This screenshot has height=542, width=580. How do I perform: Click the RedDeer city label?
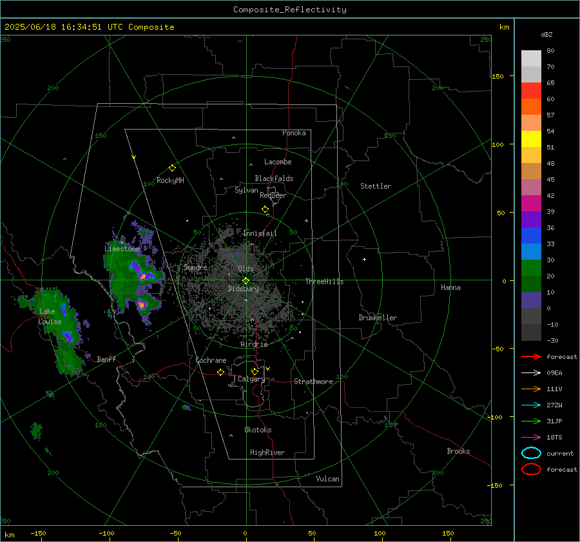[x=273, y=195]
